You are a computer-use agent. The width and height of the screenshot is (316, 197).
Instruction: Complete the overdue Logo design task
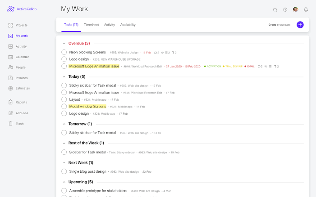pos(64,59)
